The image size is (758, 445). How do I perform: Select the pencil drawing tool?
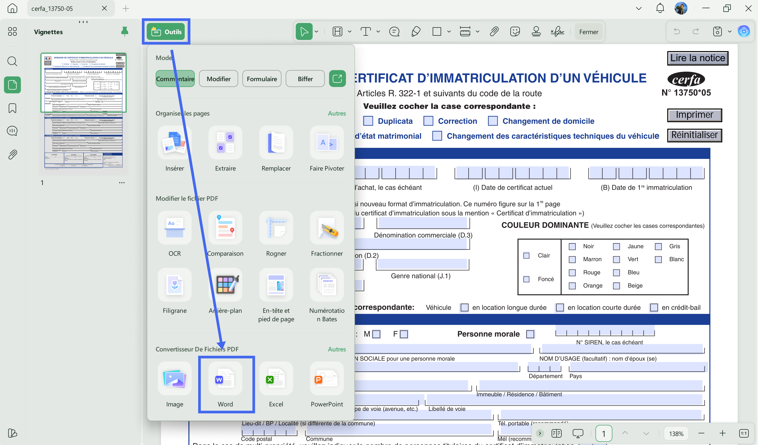coord(416,31)
